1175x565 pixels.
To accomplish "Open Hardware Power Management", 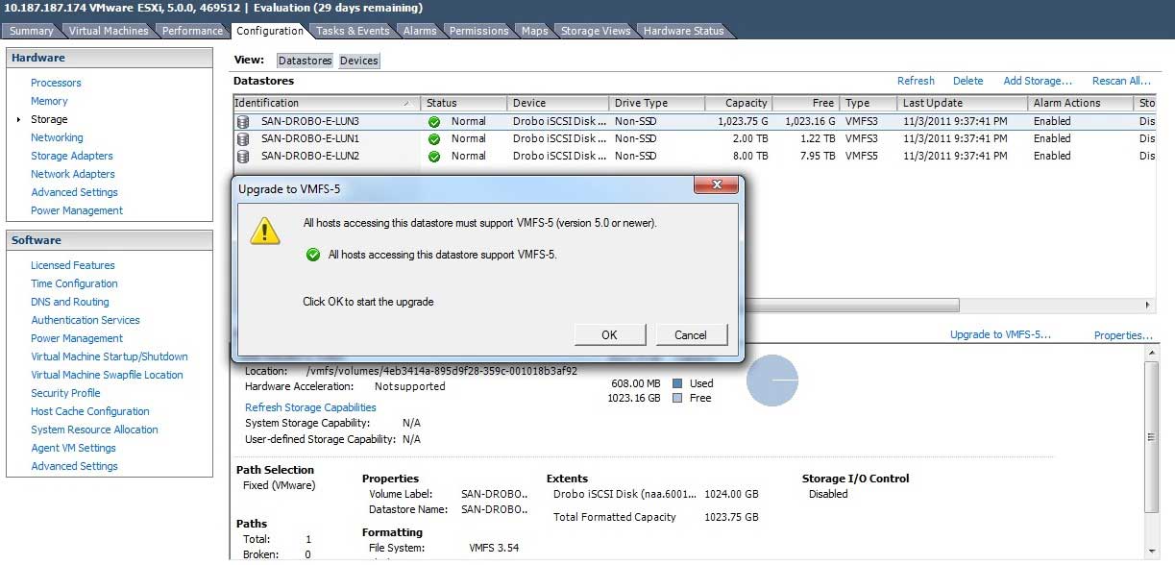I will point(77,210).
